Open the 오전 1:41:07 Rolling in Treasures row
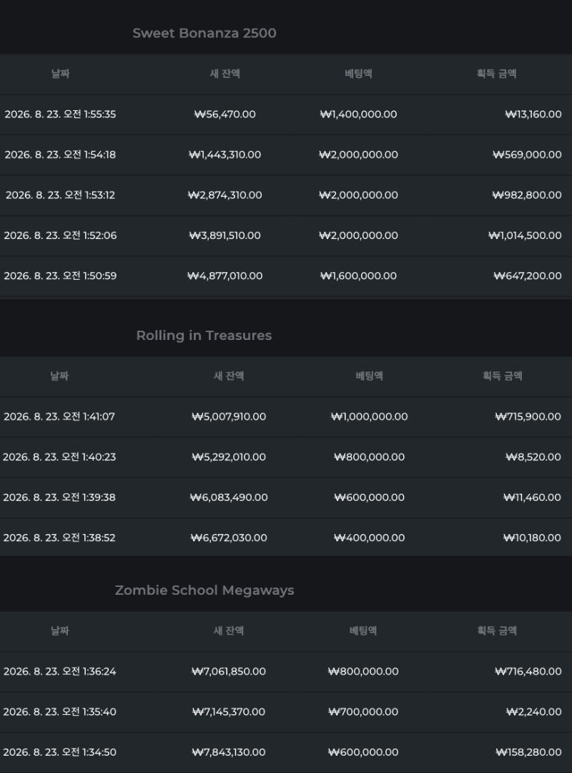572x773 pixels. [x=286, y=417]
